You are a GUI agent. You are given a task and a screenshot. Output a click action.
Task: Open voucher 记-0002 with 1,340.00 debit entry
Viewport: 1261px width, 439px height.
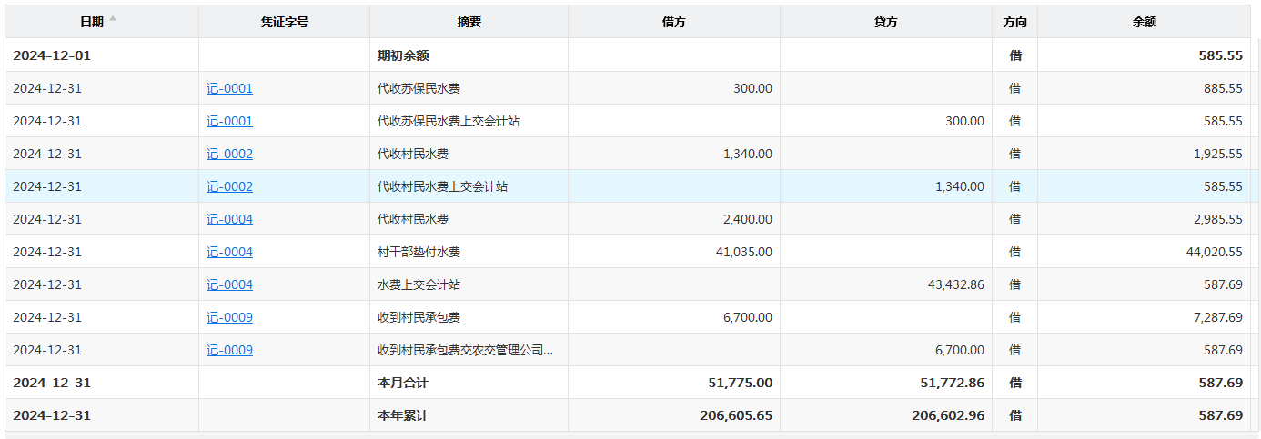pyautogui.click(x=229, y=154)
